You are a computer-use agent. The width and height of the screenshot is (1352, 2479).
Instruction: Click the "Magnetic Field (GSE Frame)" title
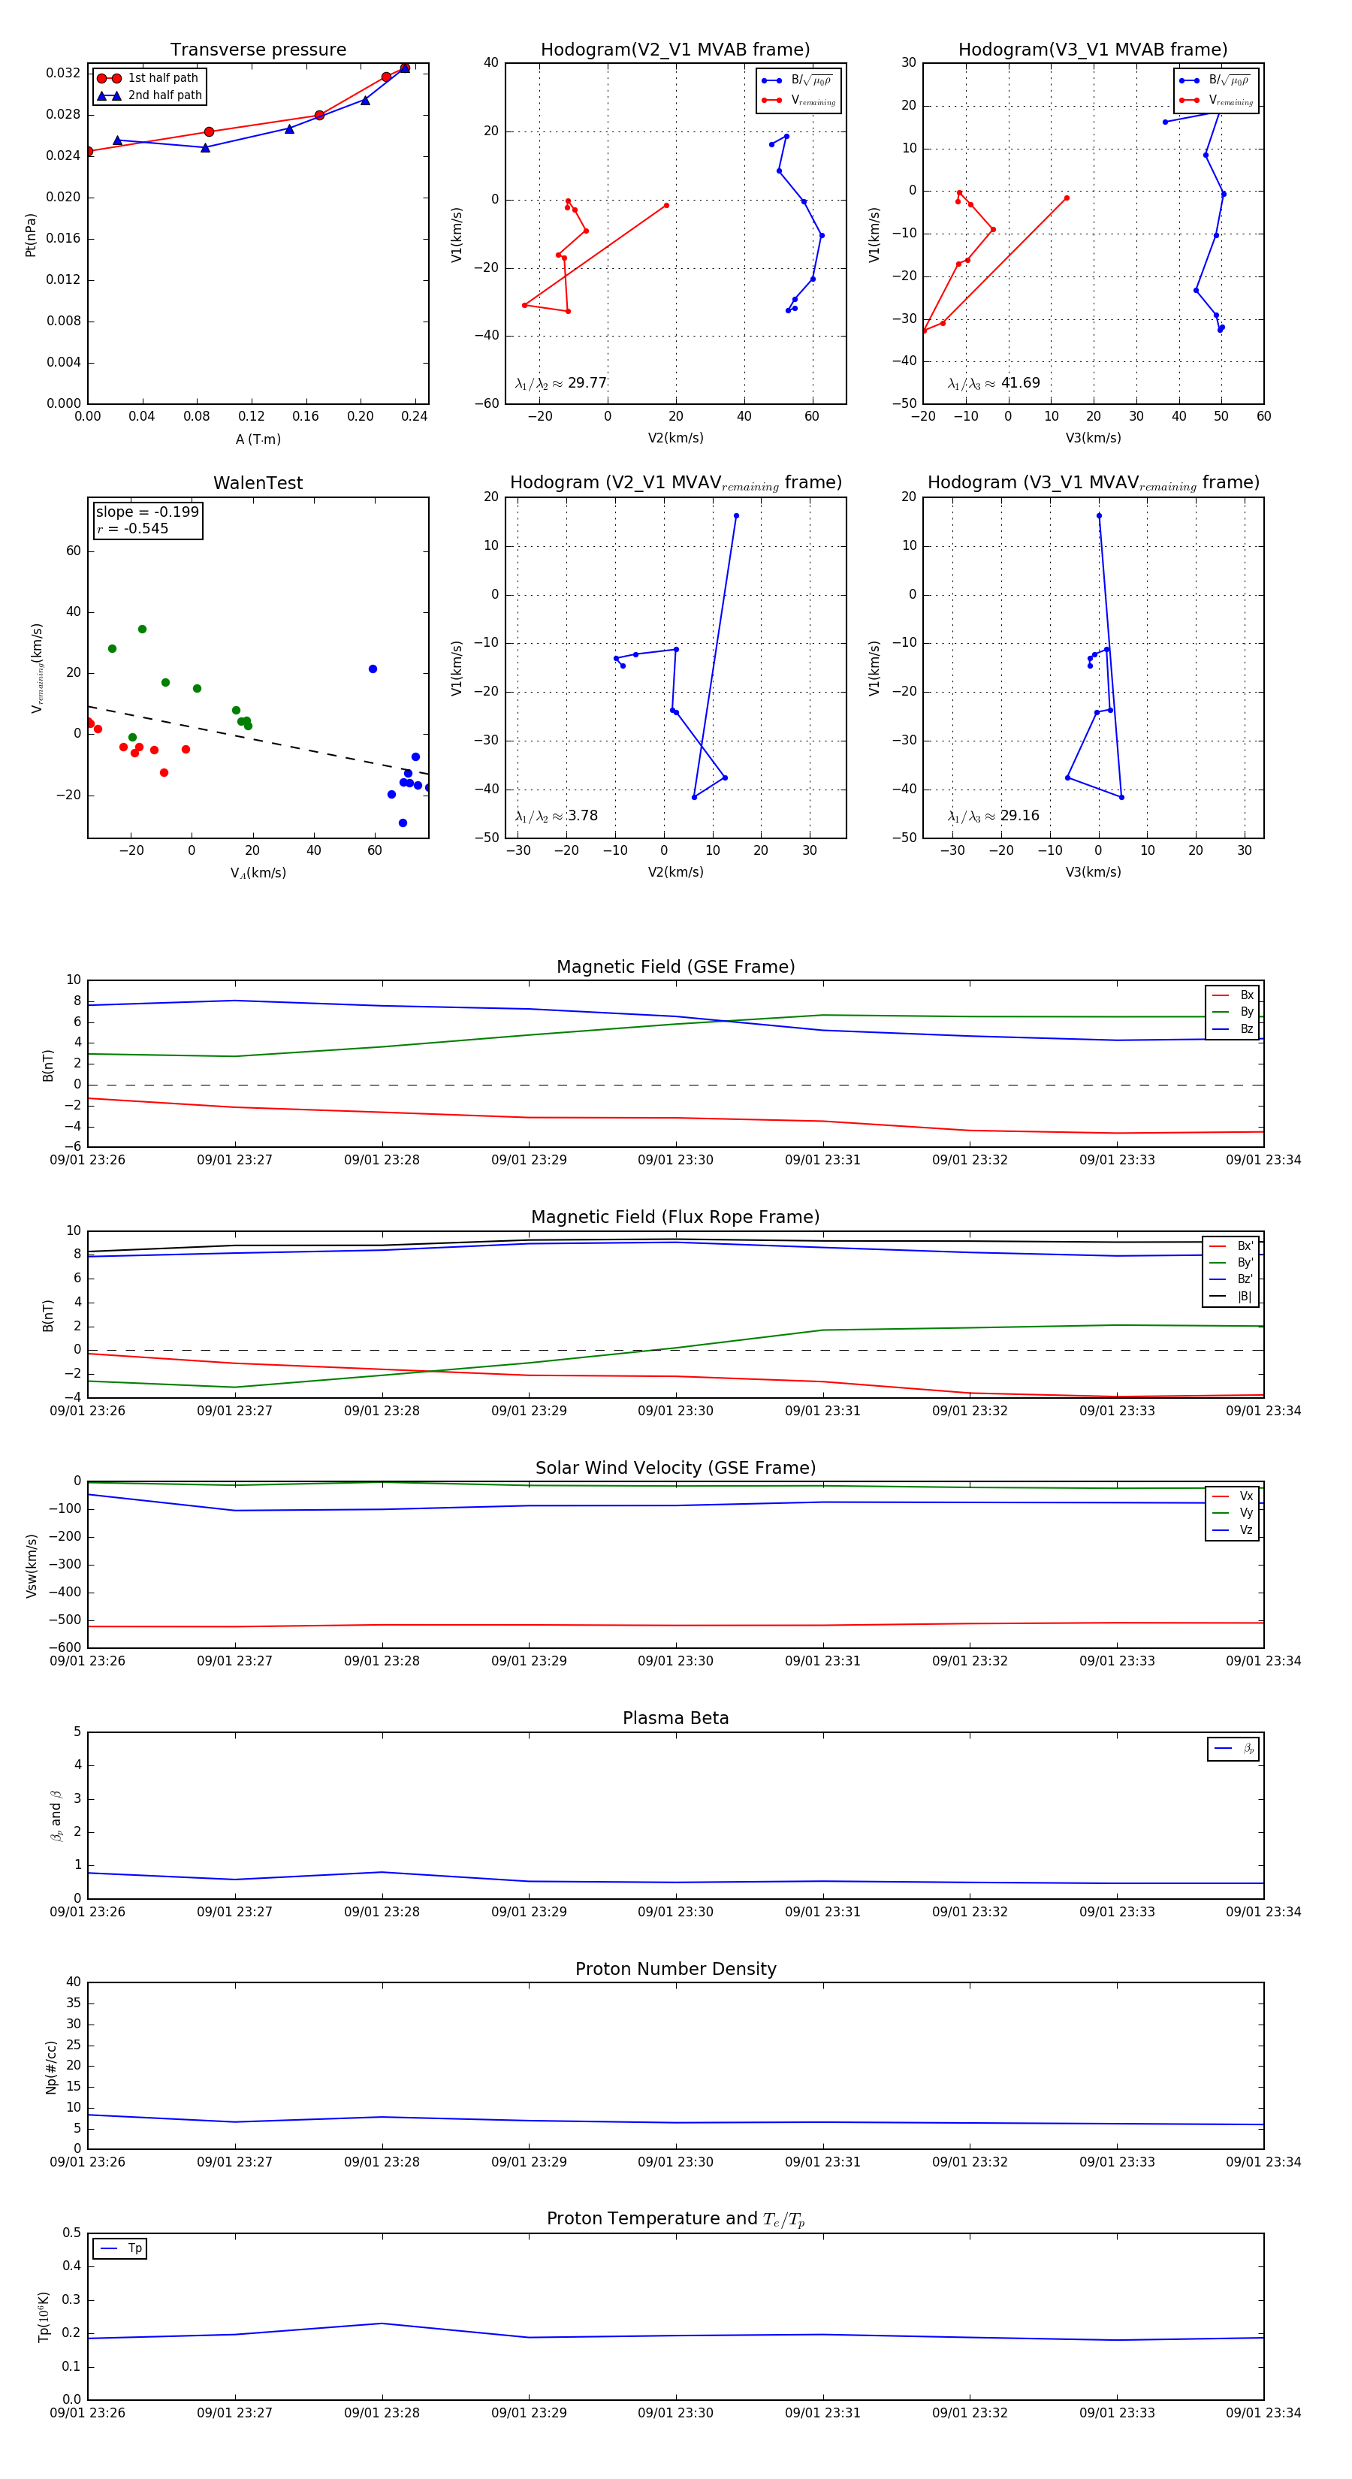point(675,967)
